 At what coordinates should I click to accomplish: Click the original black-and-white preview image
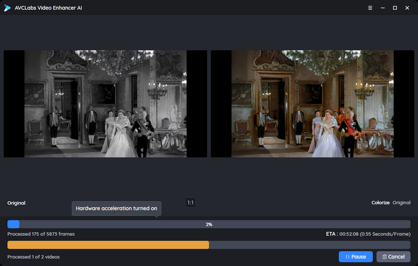coord(106,104)
